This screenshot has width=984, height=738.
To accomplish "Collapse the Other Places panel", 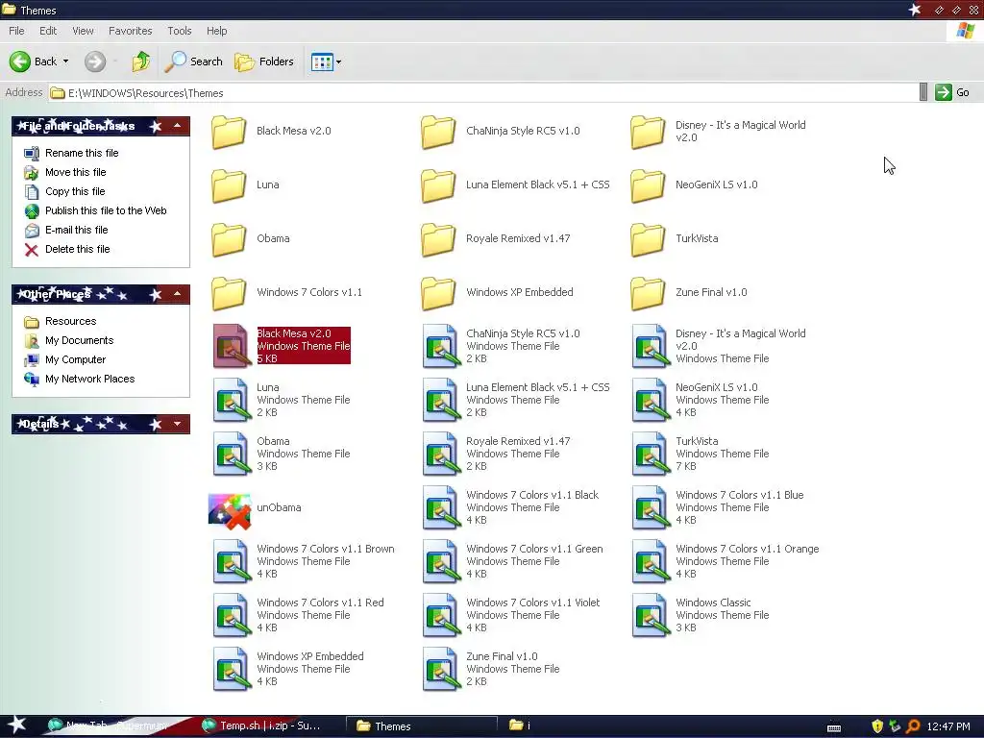I will pyautogui.click(x=178, y=294).
